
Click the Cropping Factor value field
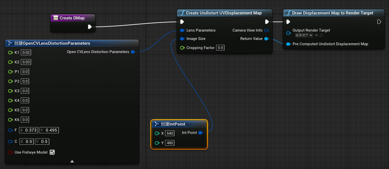[x=220, y=47]
